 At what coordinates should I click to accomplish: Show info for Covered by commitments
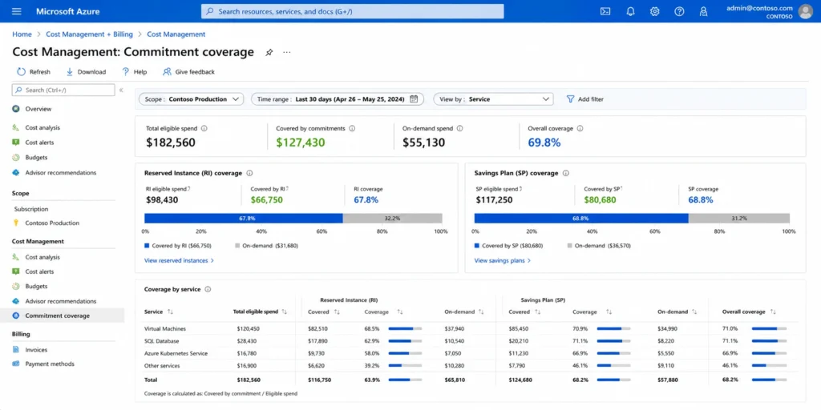pos(353,128)
